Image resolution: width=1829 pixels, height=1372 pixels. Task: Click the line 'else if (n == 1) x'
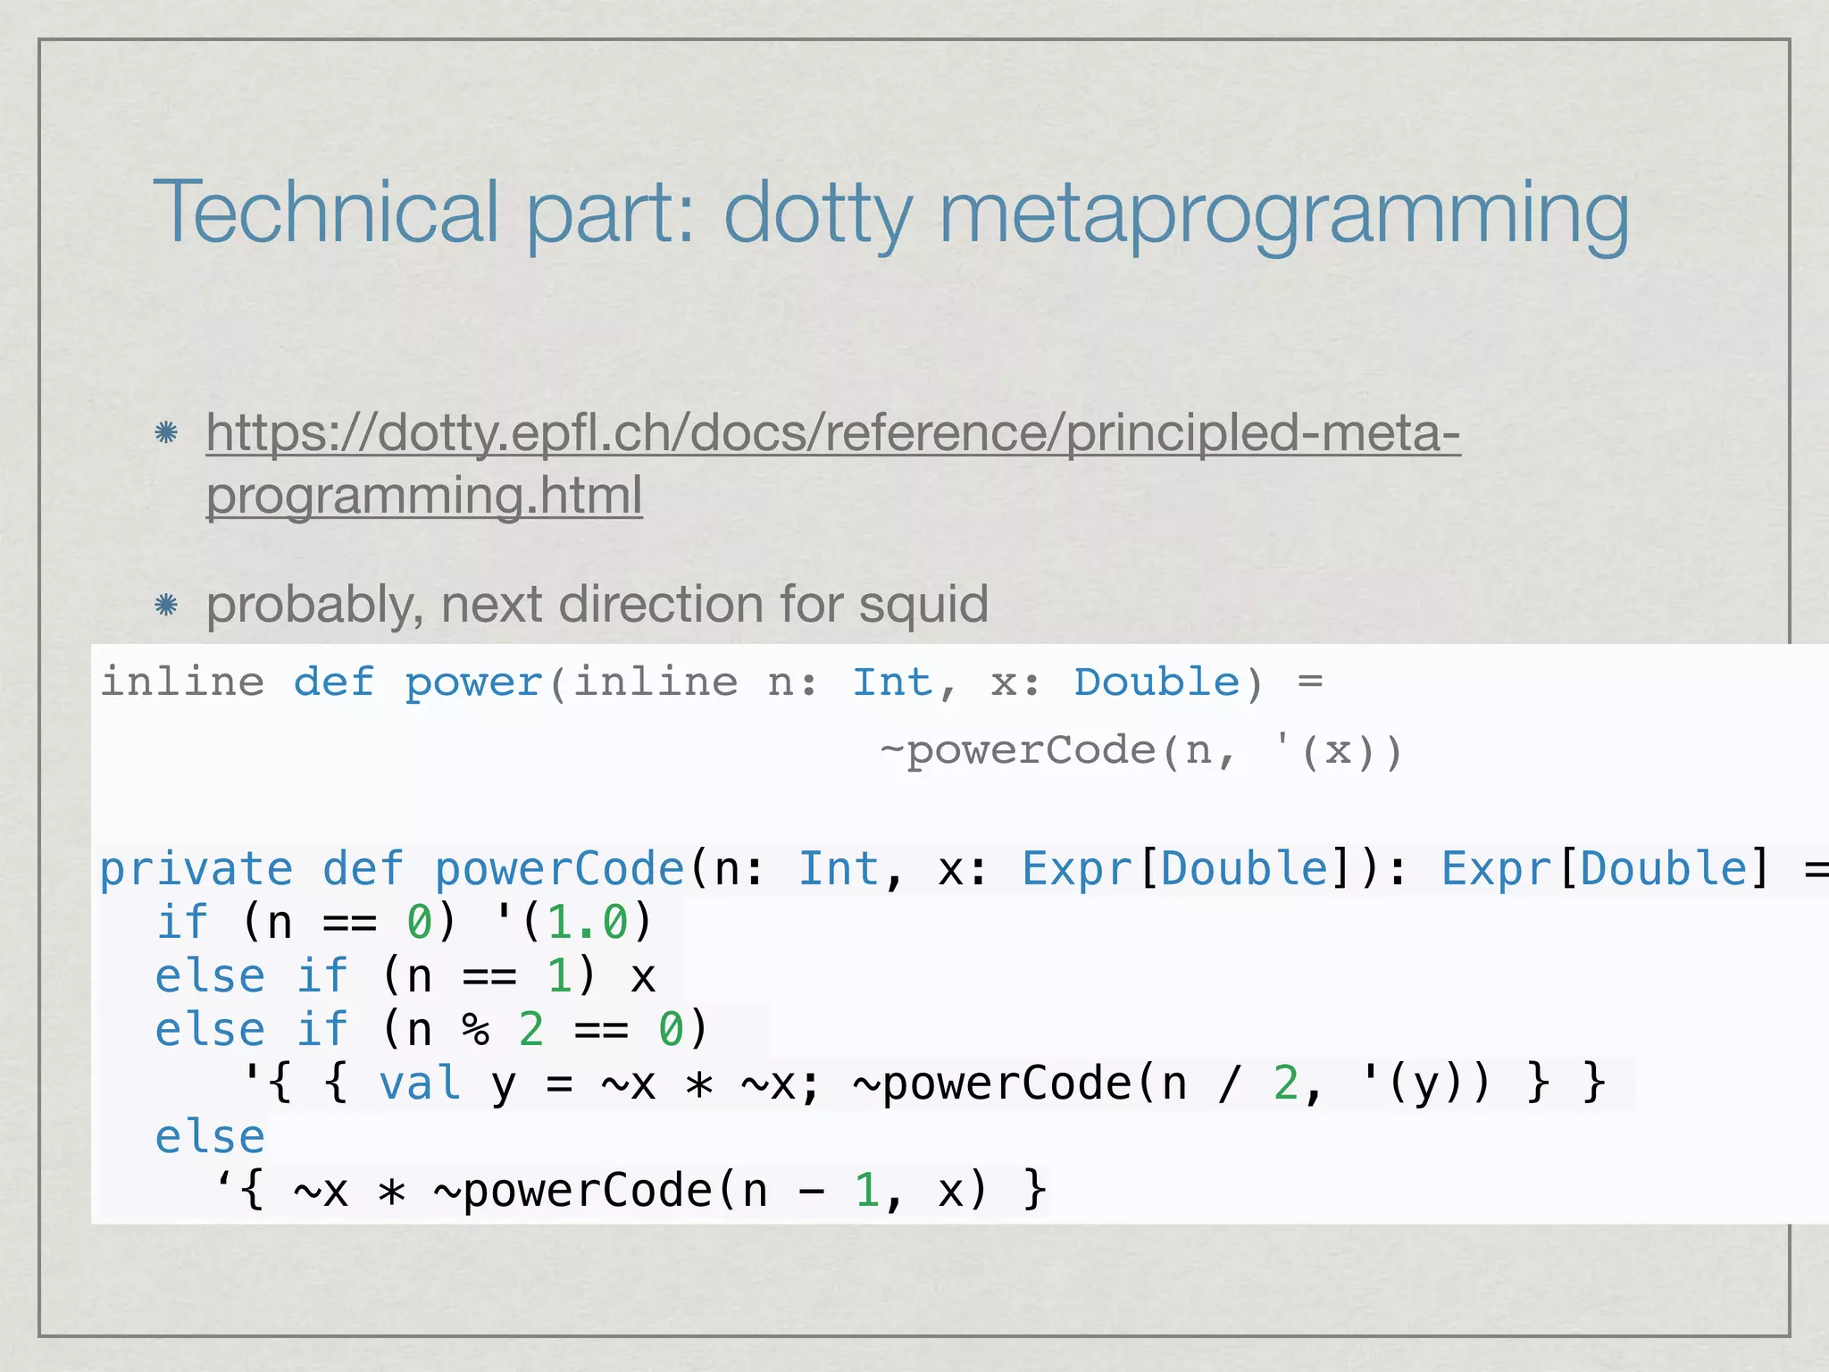tap(406, 975)
